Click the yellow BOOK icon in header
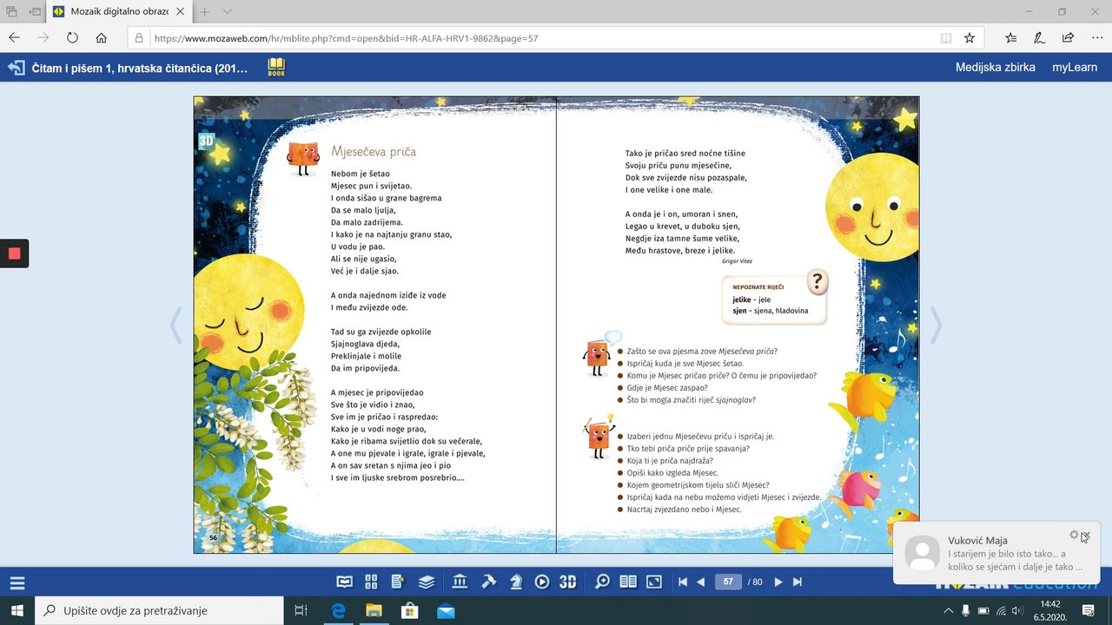Viewport: 1112px width, 625px height. (x=276, y=68)
